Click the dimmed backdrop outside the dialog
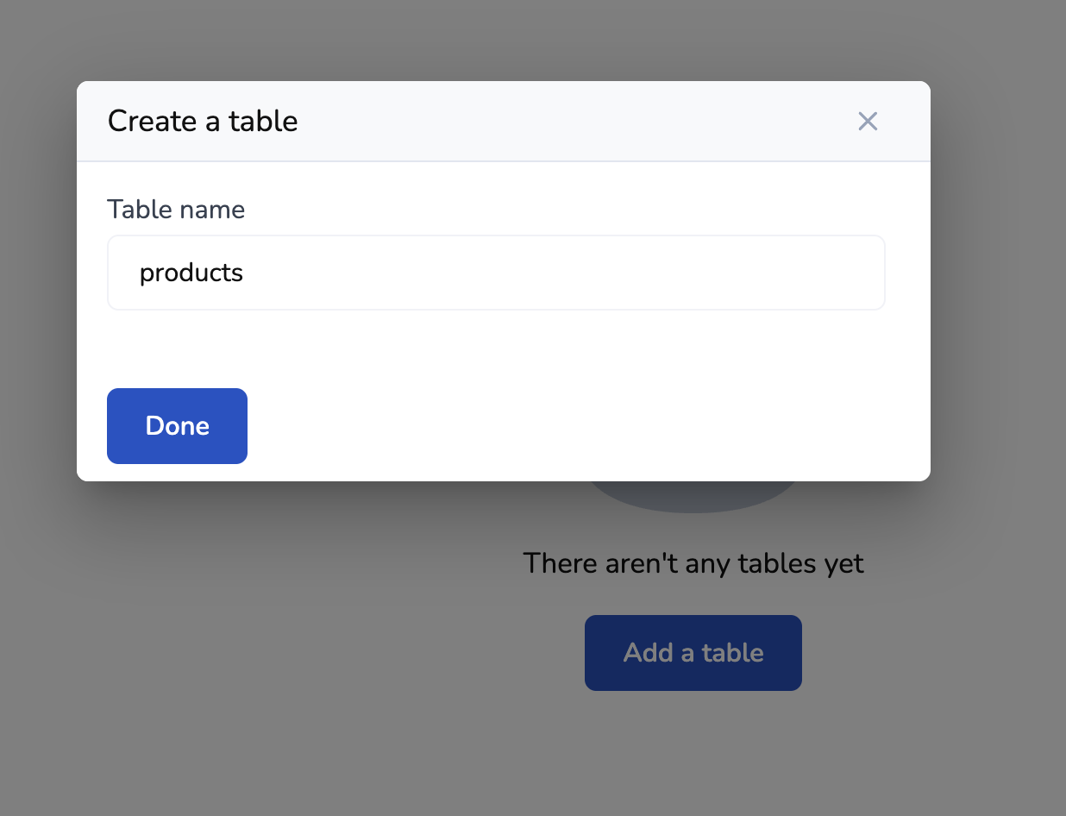The width and height of the screenshot is (1066, 816). tap(259, 647)
